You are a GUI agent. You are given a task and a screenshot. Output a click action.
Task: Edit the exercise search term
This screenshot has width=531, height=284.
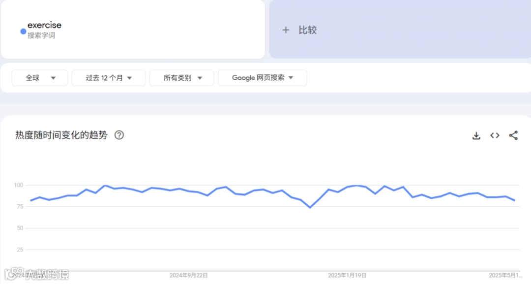[44, 25]
